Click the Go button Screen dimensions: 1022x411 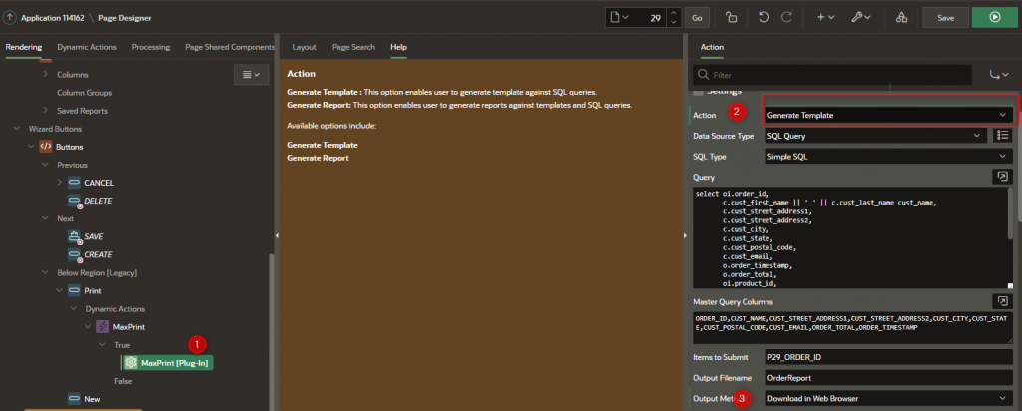click(697, 17)
